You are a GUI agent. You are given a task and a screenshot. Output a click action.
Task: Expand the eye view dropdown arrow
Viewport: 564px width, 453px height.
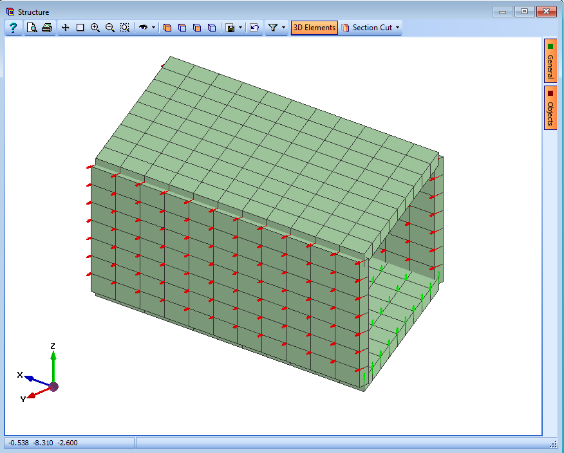point(154,28)
